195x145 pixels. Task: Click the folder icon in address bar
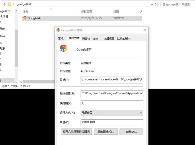click(x=10, y=4)
